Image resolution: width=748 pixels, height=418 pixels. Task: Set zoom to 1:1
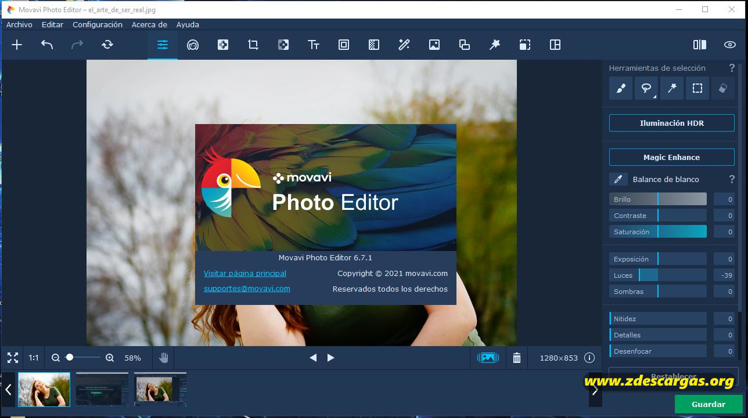click(34, 358)
